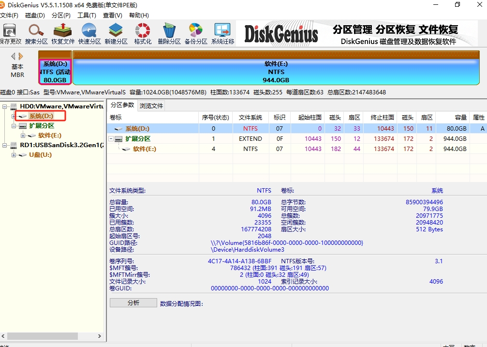The height and width of the screenshot is (347, 487).
Task: Click the DiskGenius app icon in the title bar
Action: [2, 5]
